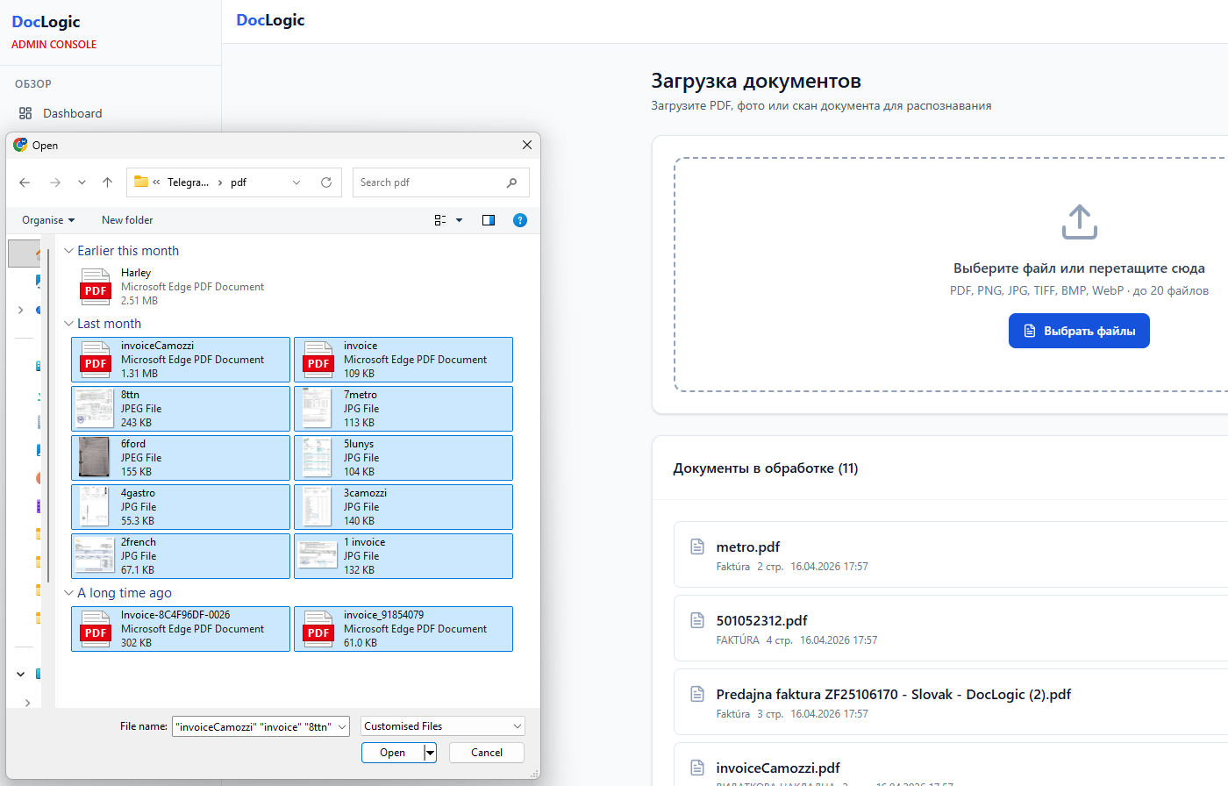Click the Search pdf field

pyautogui.click(x=430, y=182)
